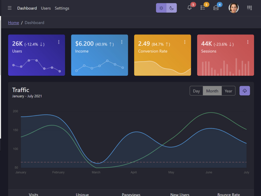Open Conversion Rate card options menu
The width and height of the screenshot is (261, 196).
(x=185, y=42)
